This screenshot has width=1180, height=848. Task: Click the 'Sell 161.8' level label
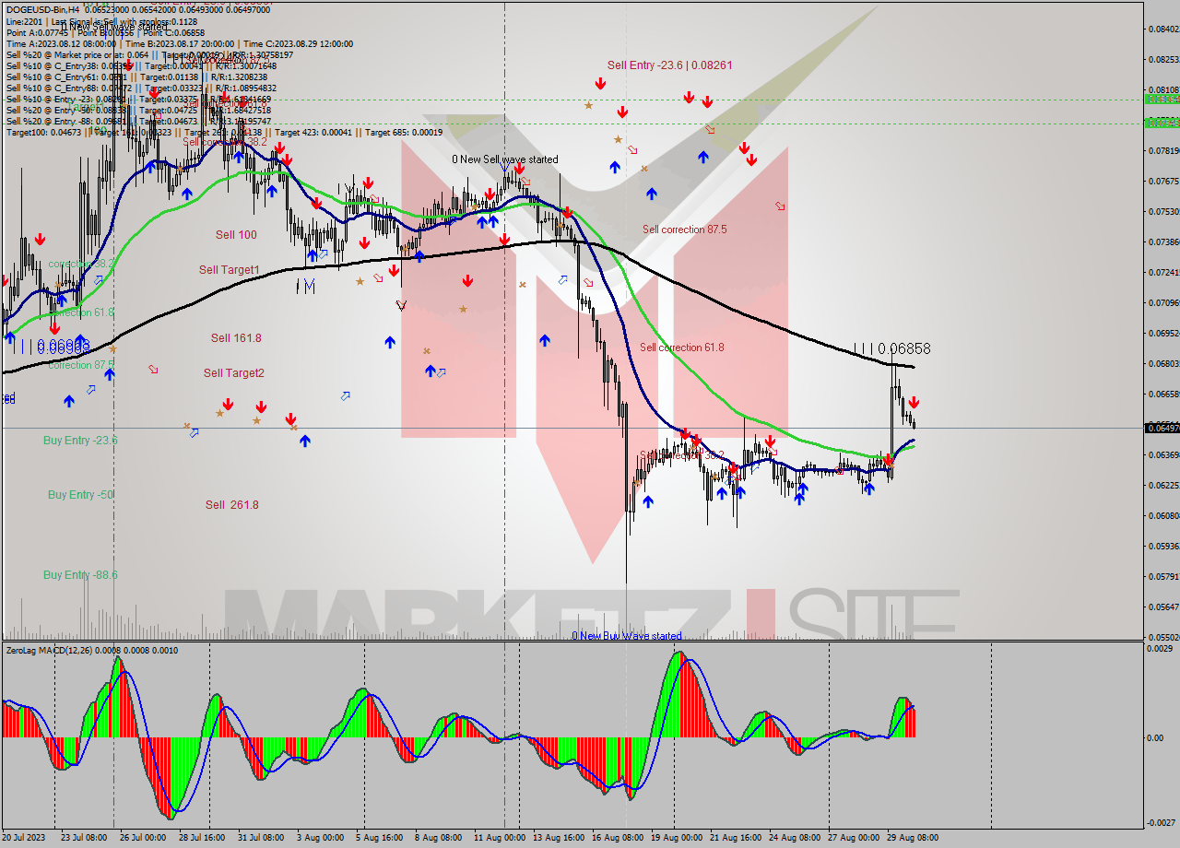click(236, 338)
